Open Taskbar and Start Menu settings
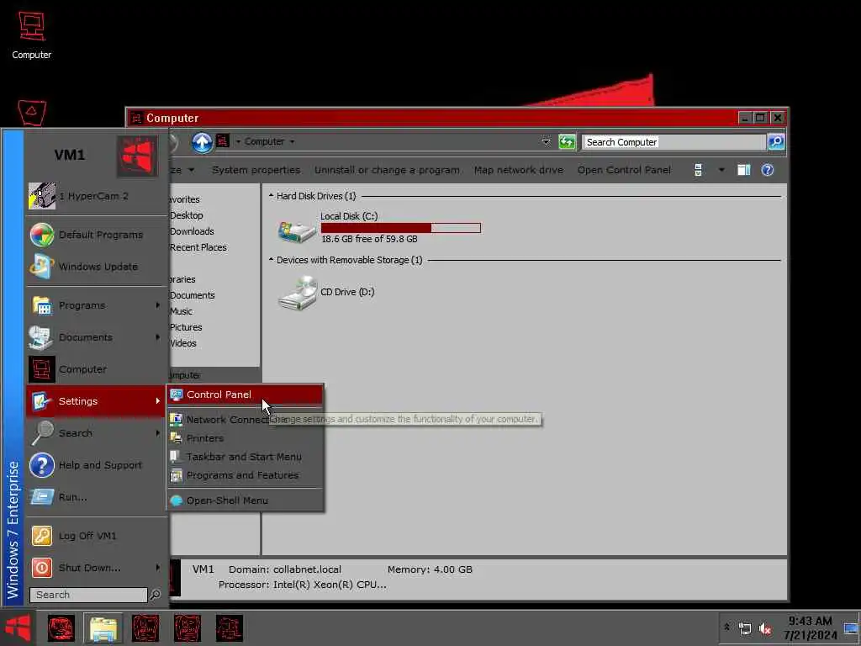The height and width of the screenshot is (646, 861). coord(246,457)
